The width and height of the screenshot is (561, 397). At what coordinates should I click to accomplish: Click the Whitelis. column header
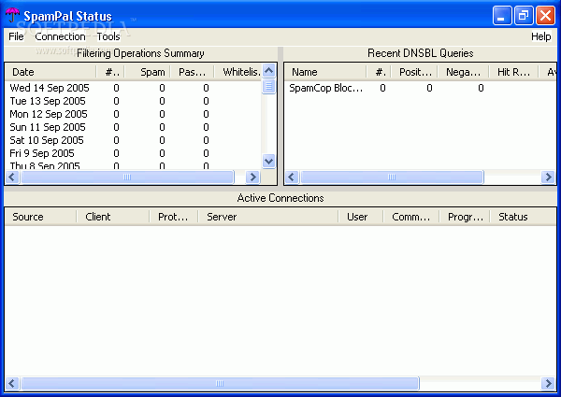[x=237, y=72]
